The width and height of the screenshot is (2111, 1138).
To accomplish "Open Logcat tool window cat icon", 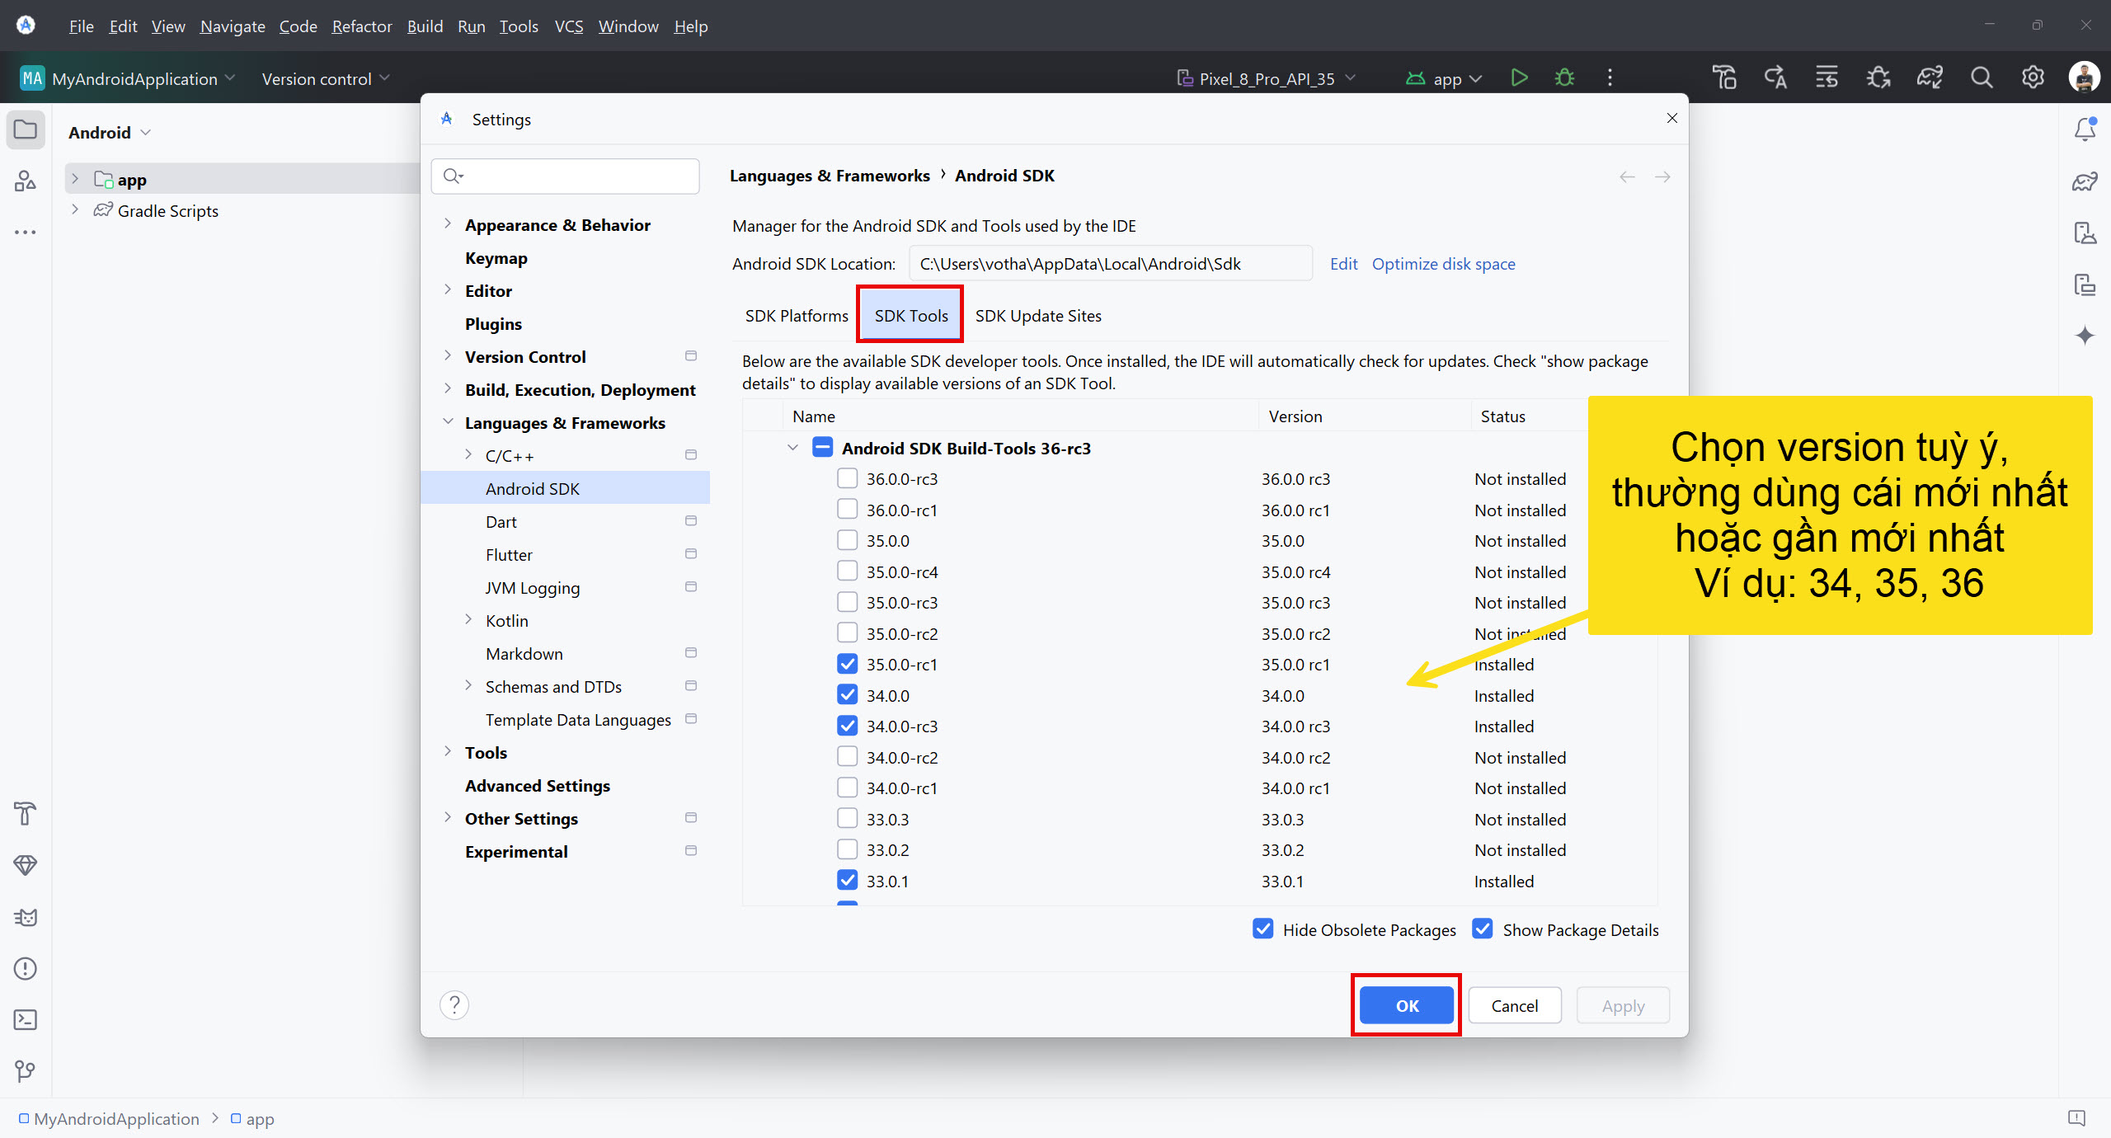I will tap(26, 917).
